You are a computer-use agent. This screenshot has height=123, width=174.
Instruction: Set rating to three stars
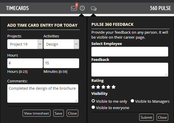103,87
